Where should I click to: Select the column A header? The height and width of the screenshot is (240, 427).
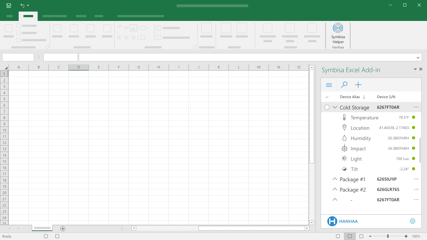[x=19, y=67]
